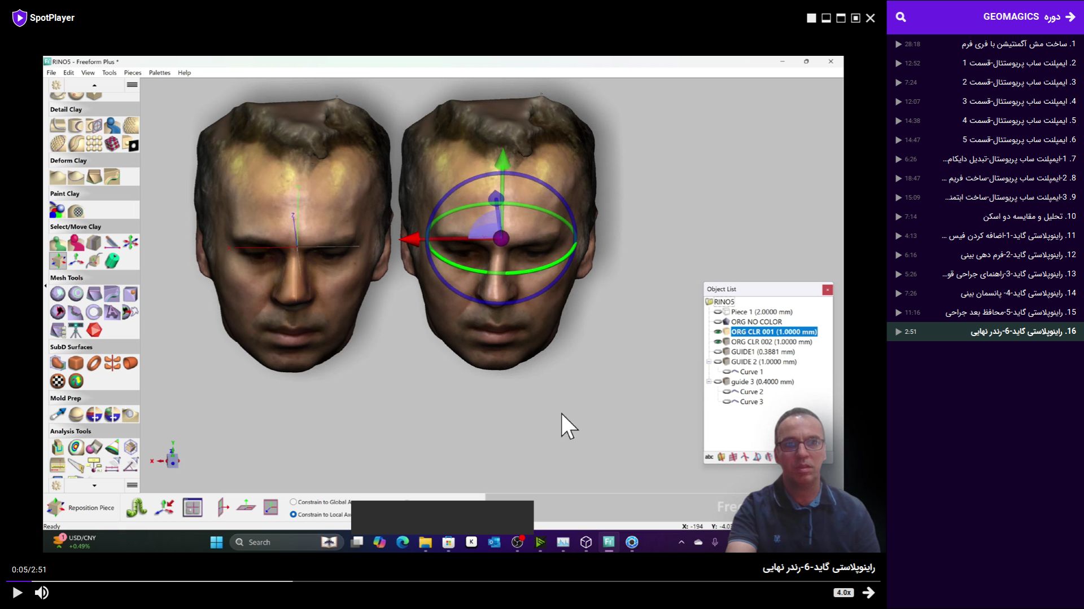
Task: Select Constrain to Global Axes radio button
Action: click(293, 502)
